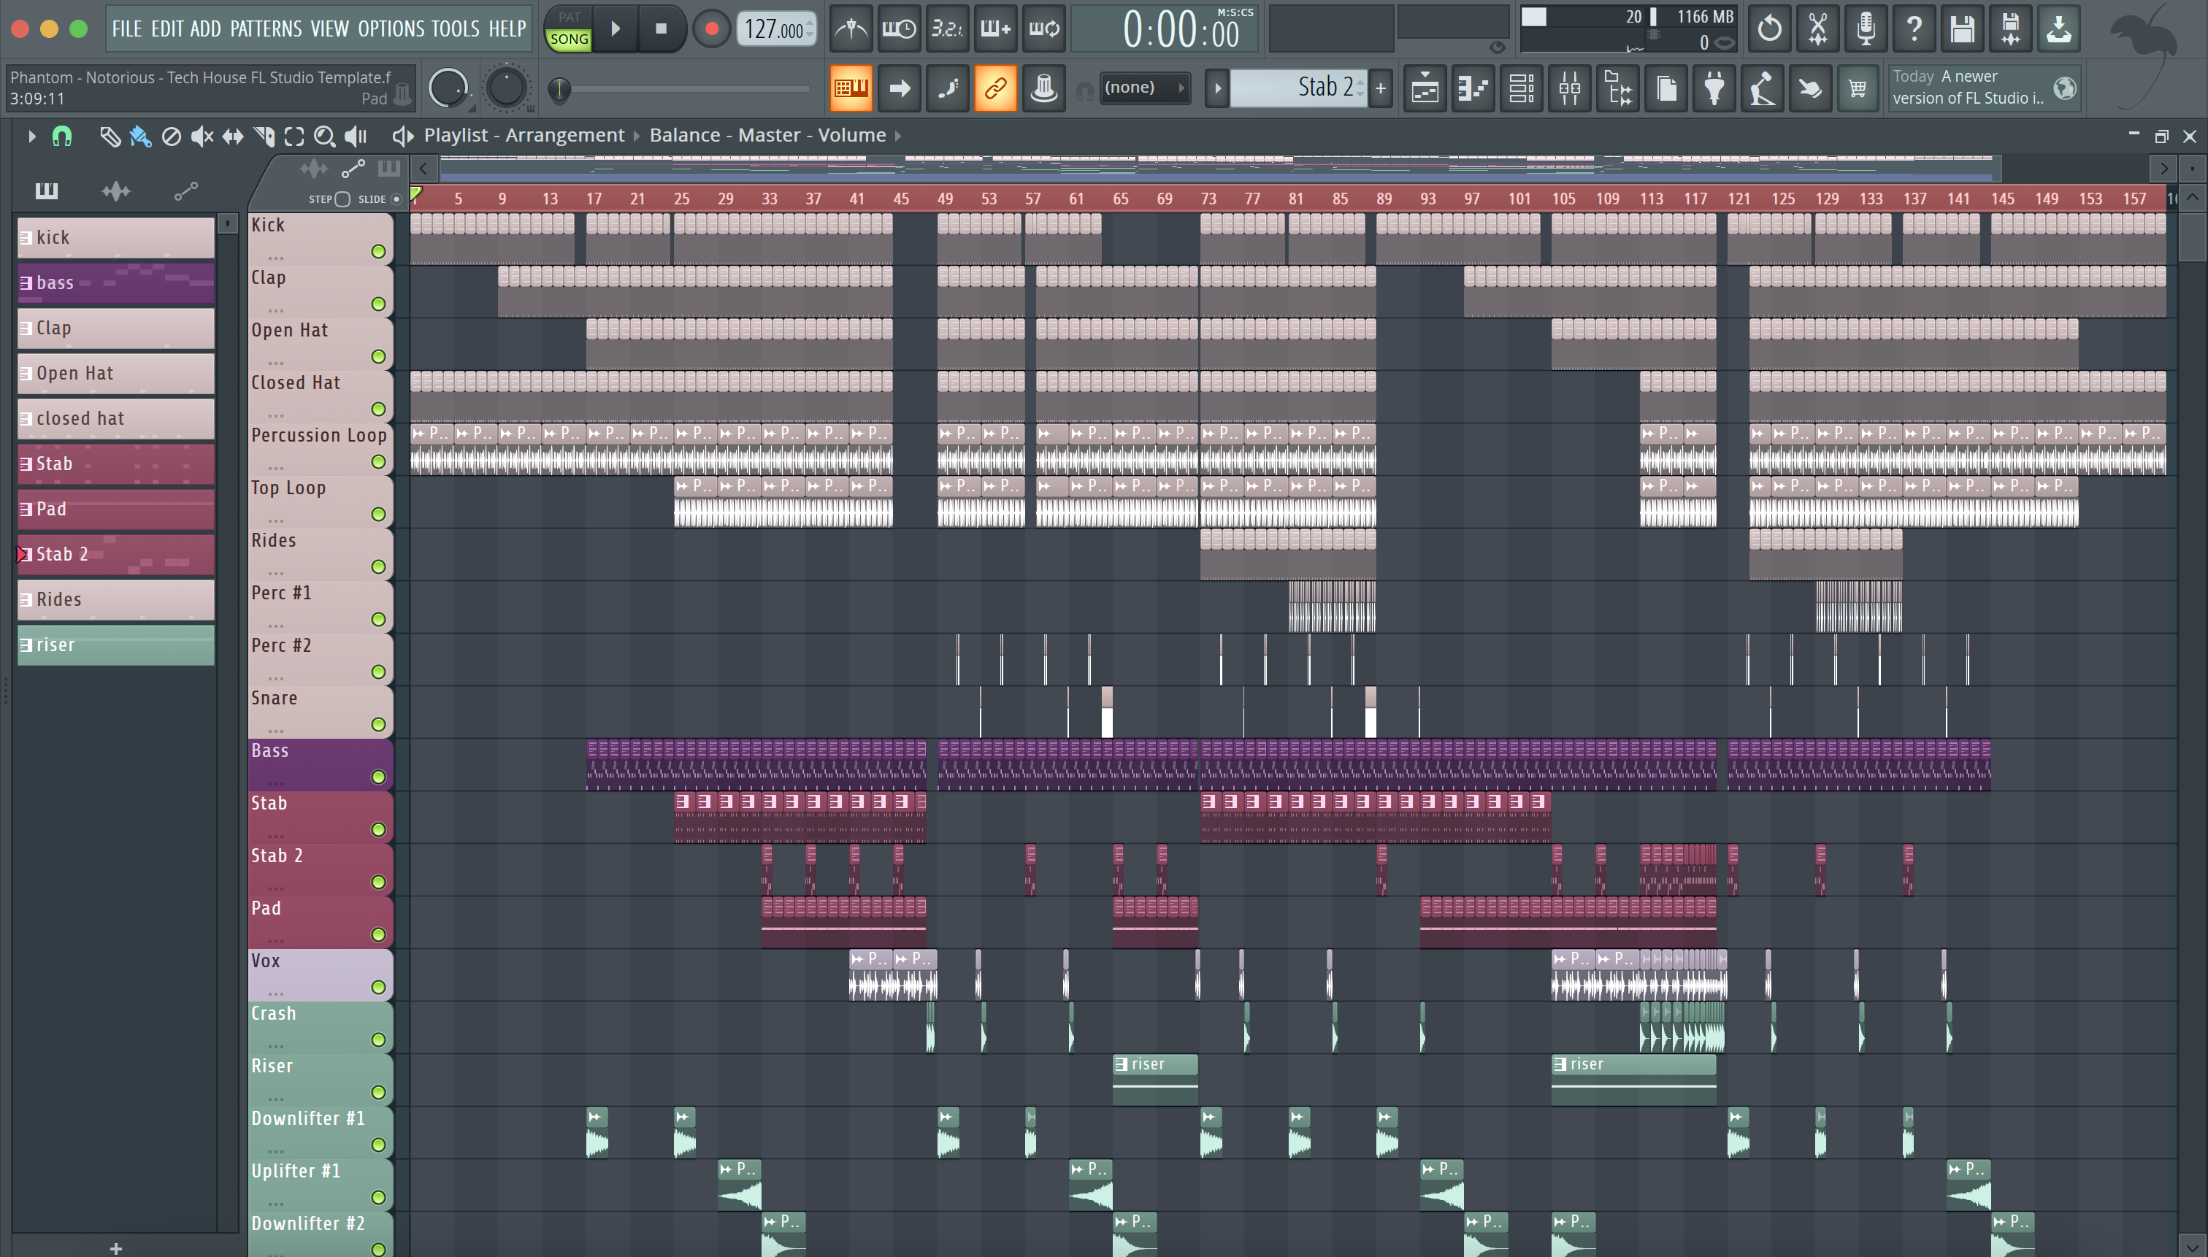Enable the STEP edit checkbox
The width and height of the screenshot is (2208, 1257).
click(x=342, y=199)
